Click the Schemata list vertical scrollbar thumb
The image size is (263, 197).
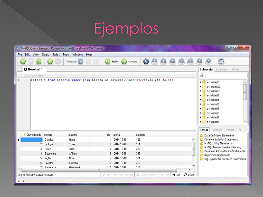click(x=245, y=92)
